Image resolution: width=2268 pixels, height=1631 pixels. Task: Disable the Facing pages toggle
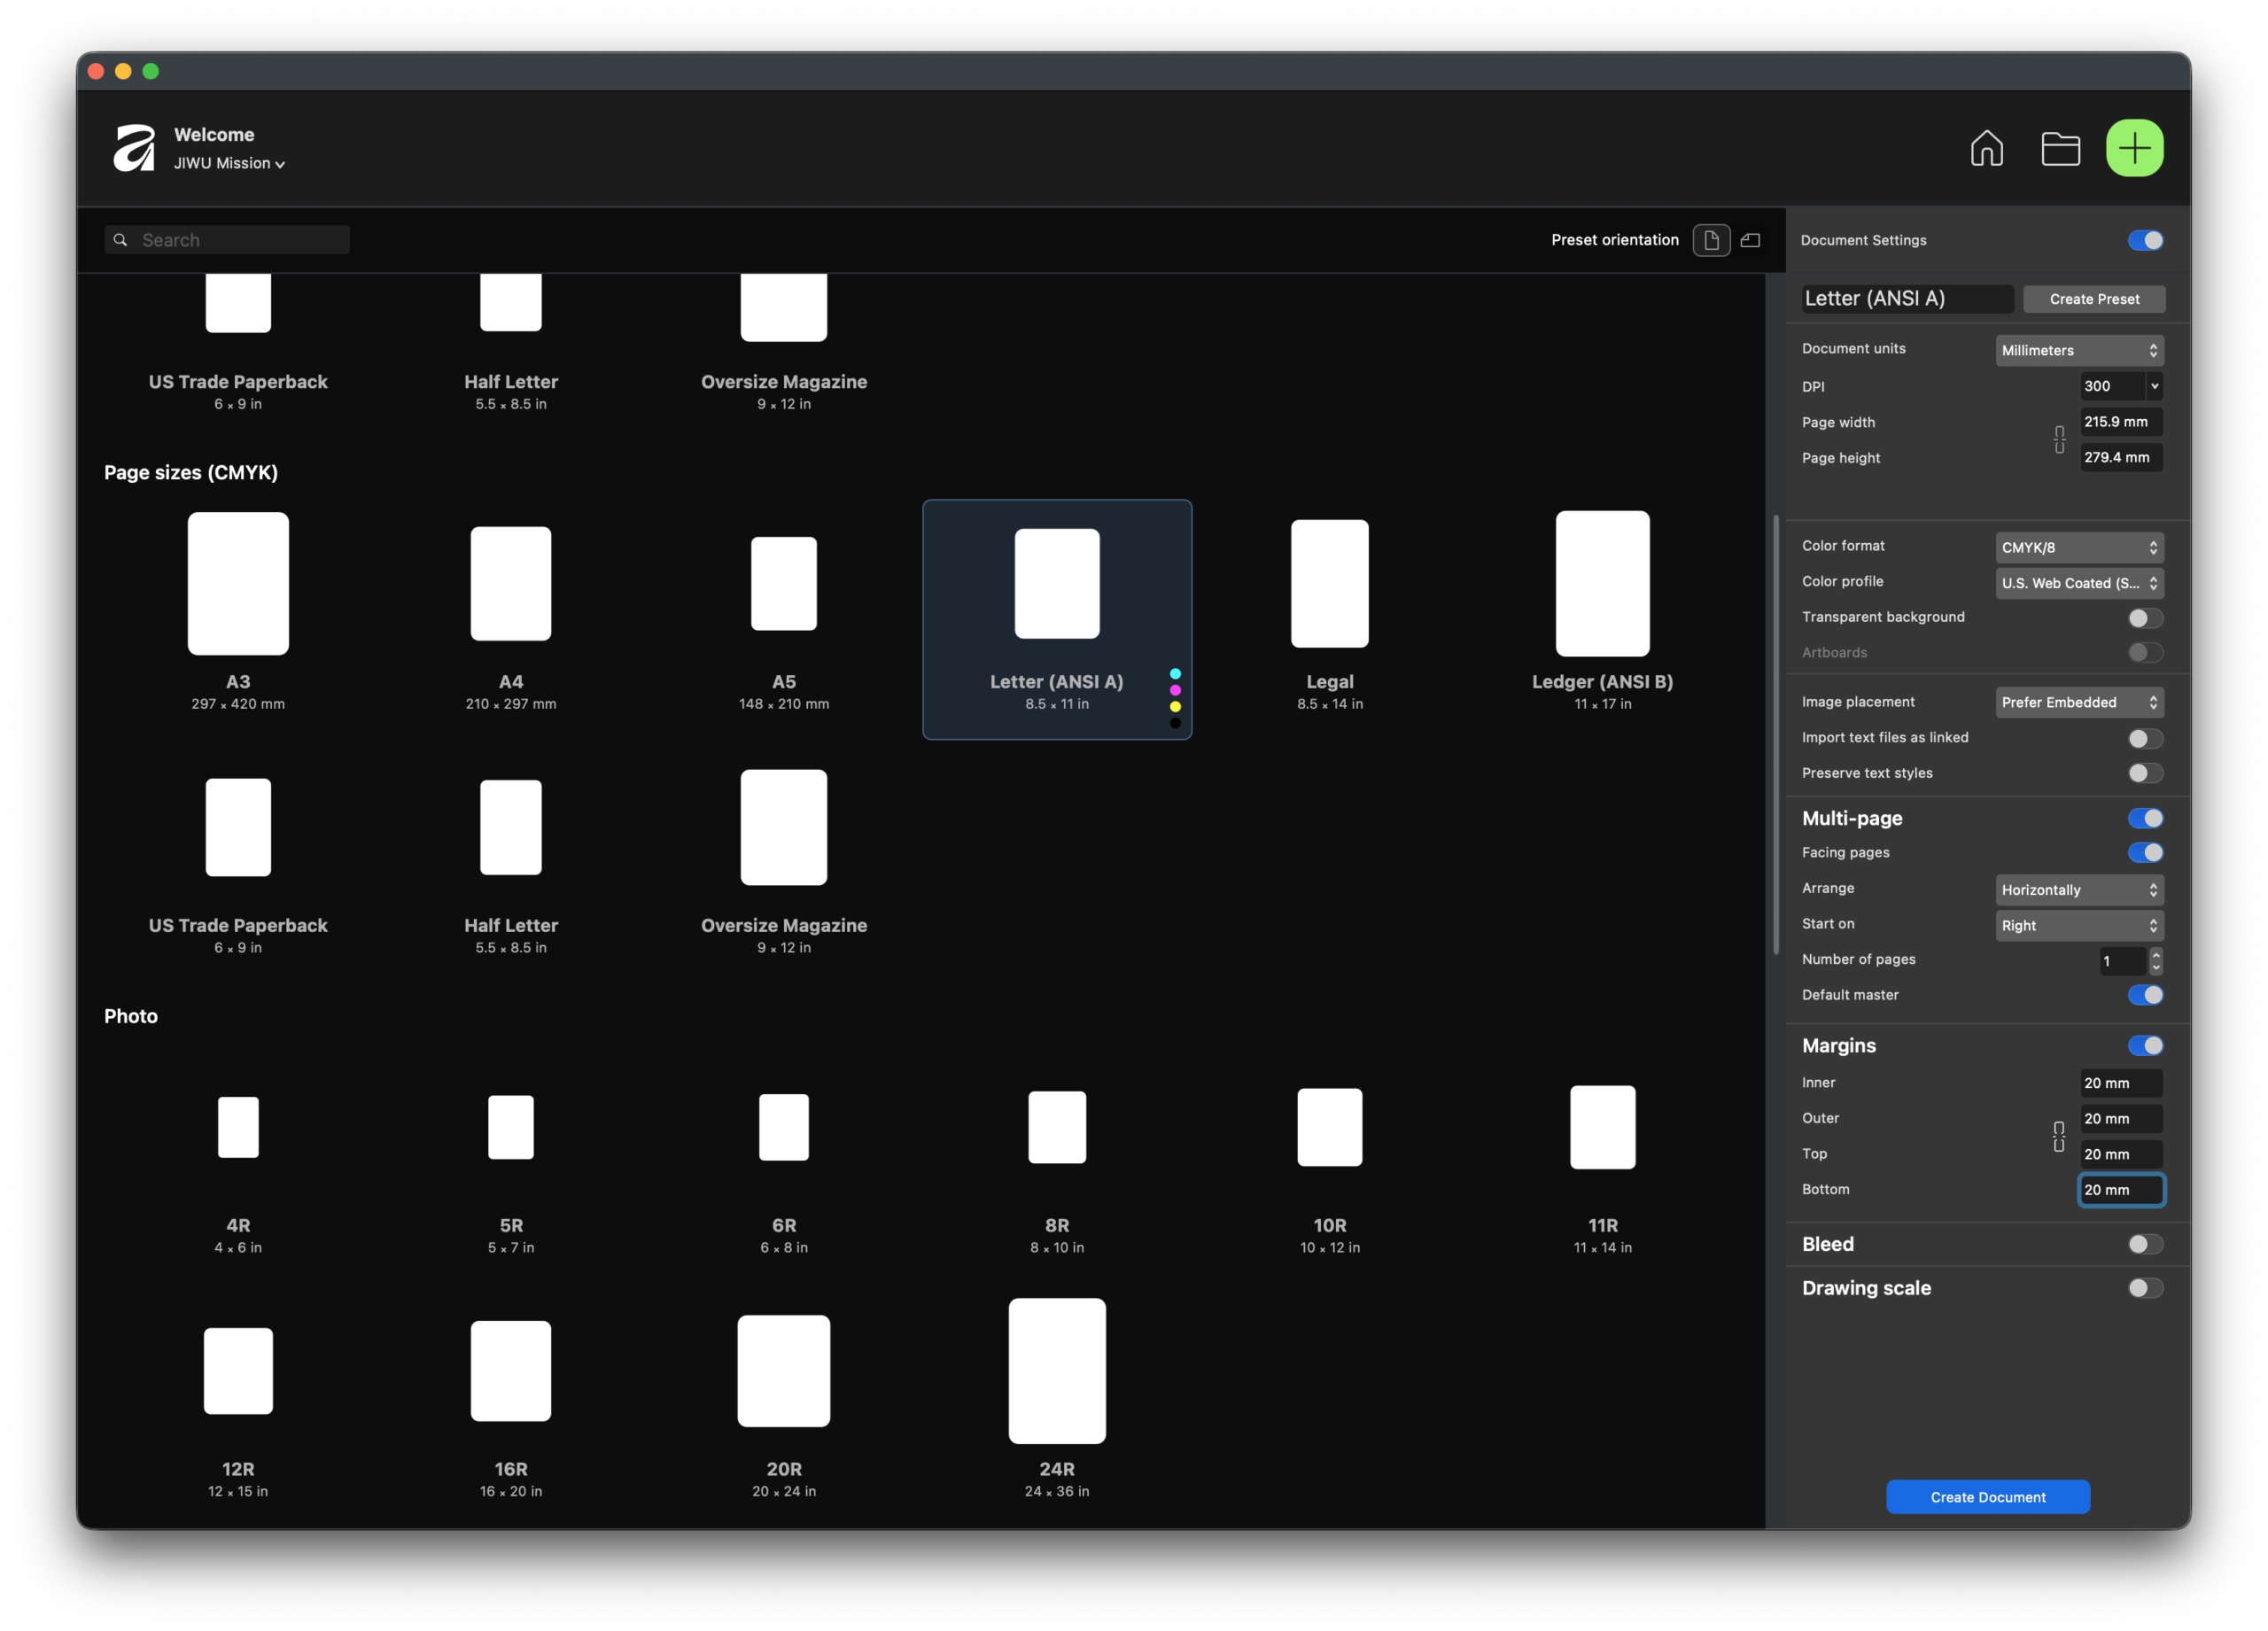[x=2144, y=853]
